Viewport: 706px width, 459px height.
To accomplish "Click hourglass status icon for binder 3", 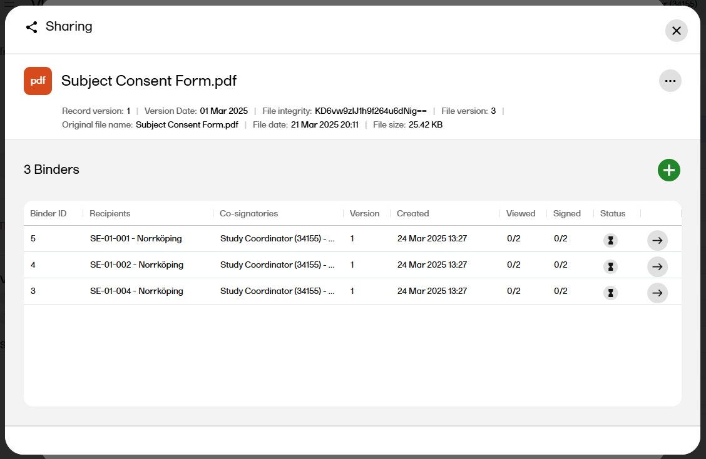I will (x=610, y=293).
